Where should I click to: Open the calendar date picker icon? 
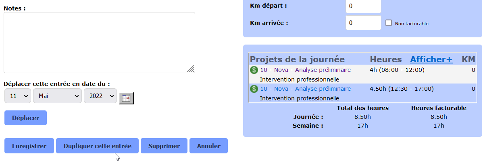click(126, 98)
